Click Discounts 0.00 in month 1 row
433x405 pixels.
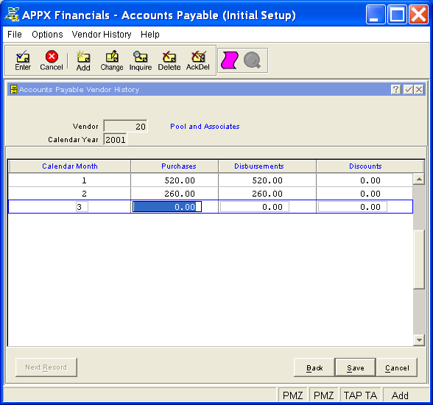point(370,180)
